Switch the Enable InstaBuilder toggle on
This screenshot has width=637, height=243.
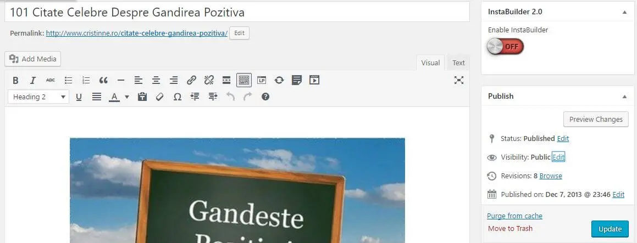pyautogui.click(x=505, y=47)
